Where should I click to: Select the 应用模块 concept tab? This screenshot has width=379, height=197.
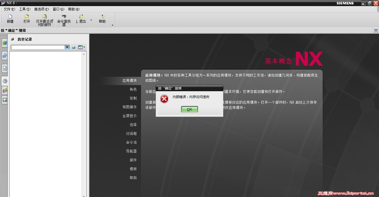(130, 81)
